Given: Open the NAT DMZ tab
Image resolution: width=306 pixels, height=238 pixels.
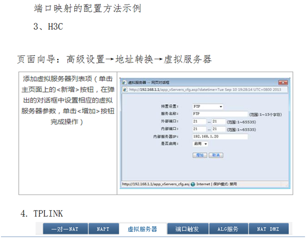Looking at the screenshot, I should [268, 229].
